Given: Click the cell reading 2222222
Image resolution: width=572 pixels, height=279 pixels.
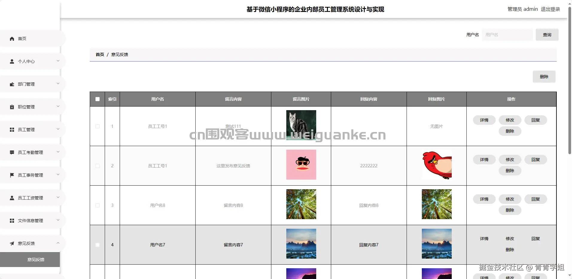Looking at the screenshot, I should click(x=369, y=166).
